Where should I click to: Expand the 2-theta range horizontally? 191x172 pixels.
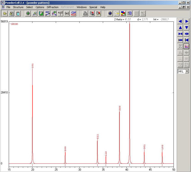coord(187,34)
